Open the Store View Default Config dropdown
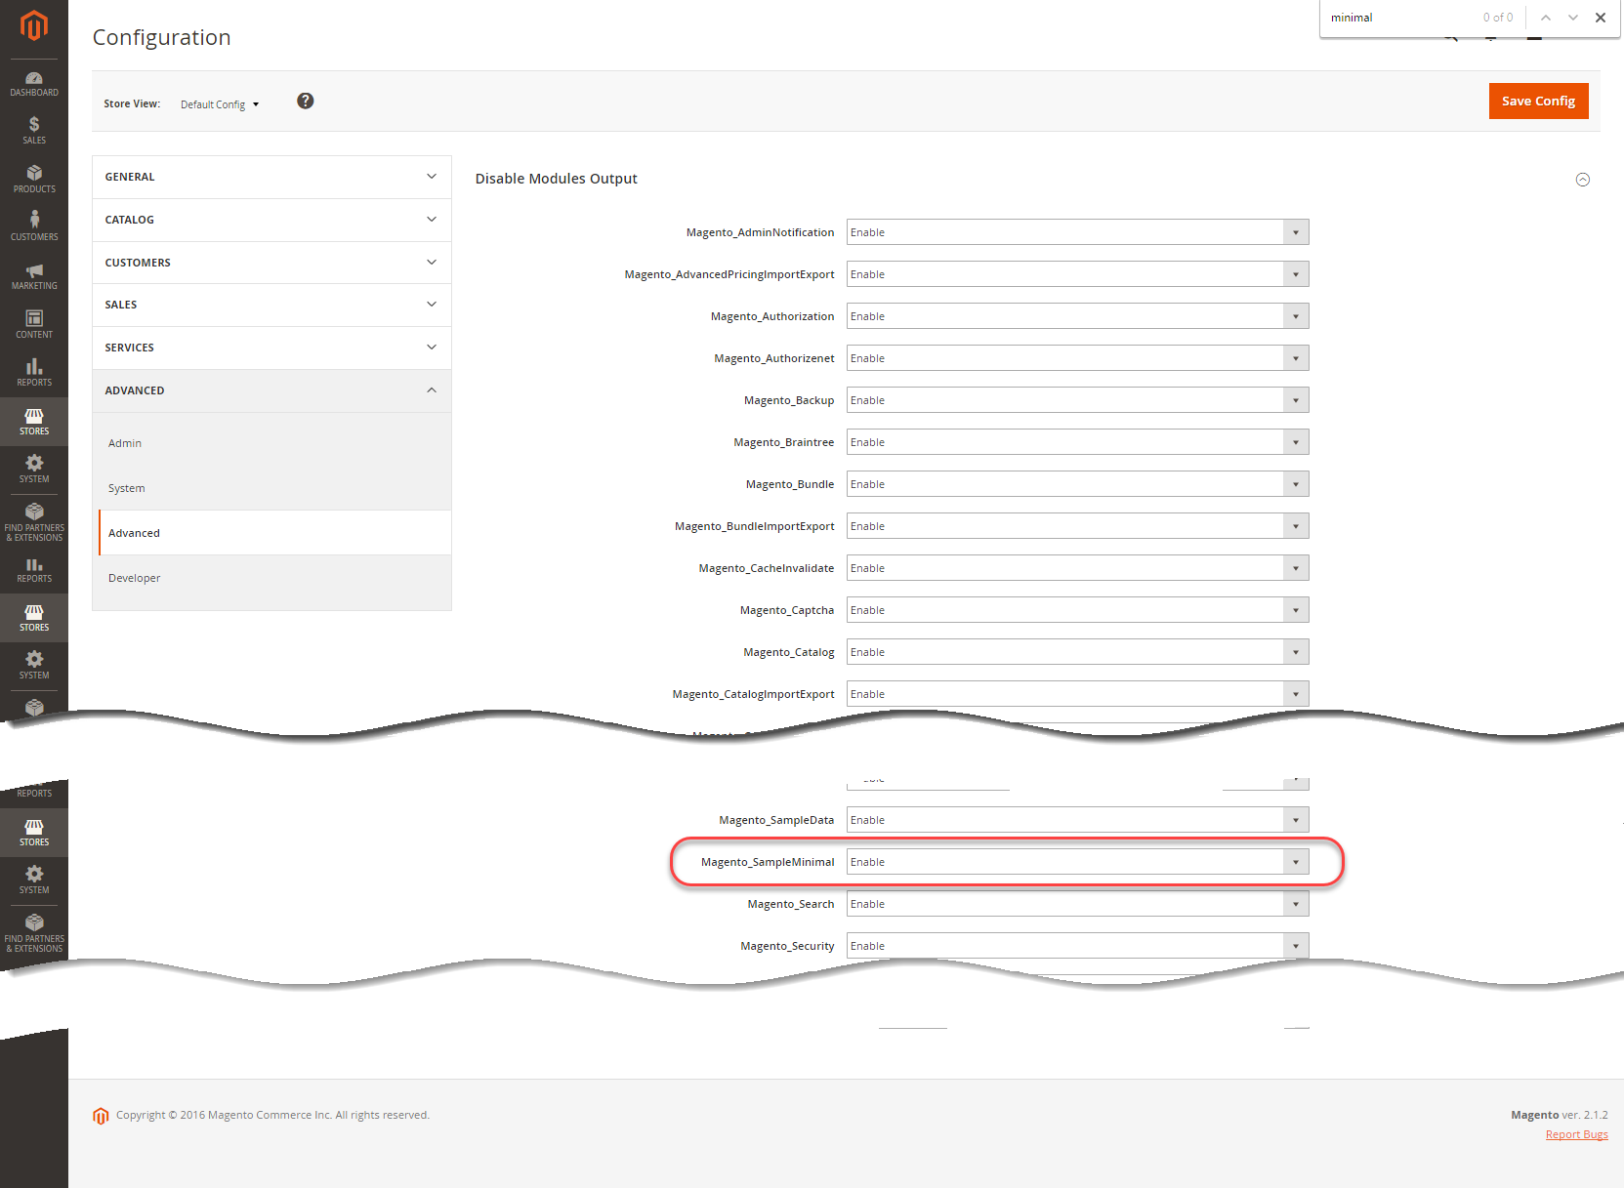 220,104
